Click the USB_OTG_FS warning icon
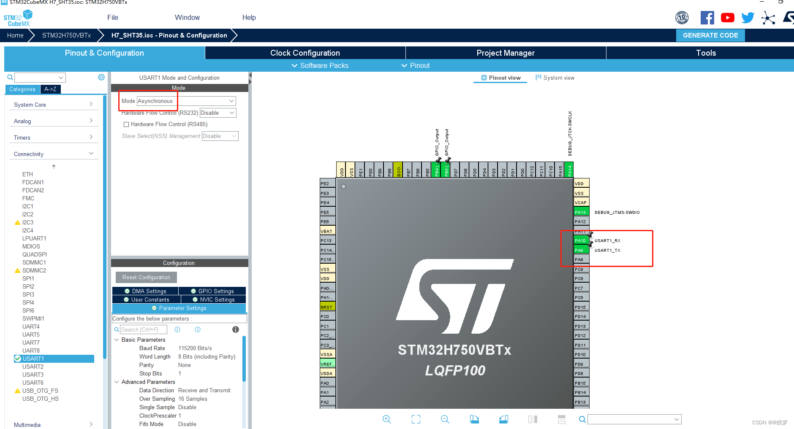 point(17,391)
